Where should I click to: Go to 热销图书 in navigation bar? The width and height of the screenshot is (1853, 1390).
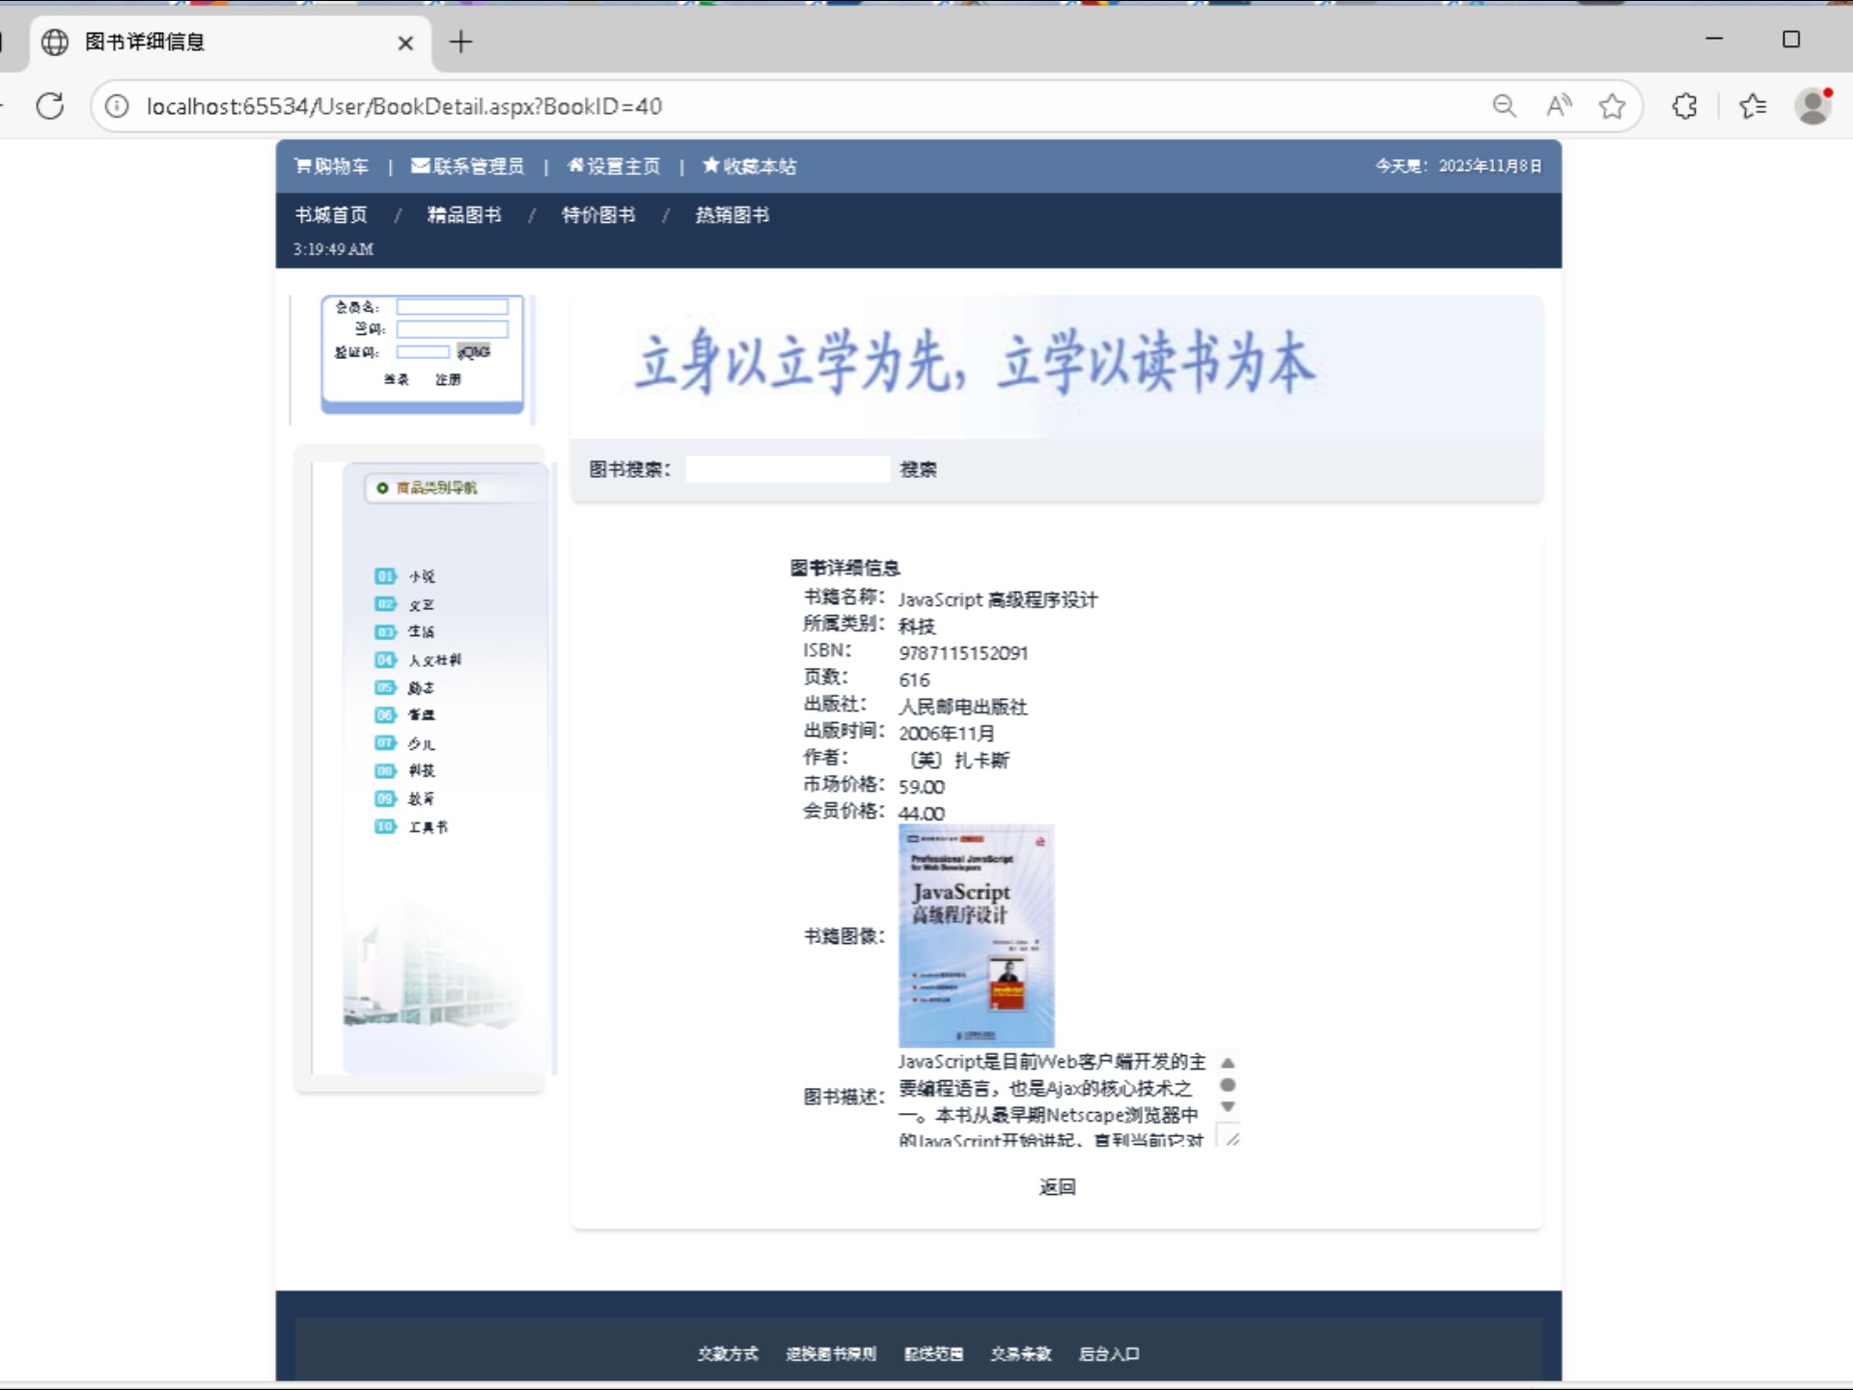(x=733, y=215)
